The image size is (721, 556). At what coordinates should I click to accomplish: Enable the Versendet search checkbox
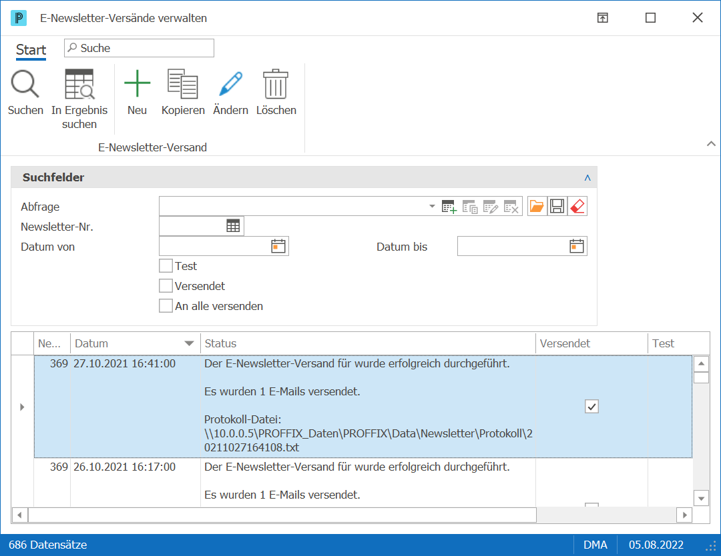(x=166, y=285)
